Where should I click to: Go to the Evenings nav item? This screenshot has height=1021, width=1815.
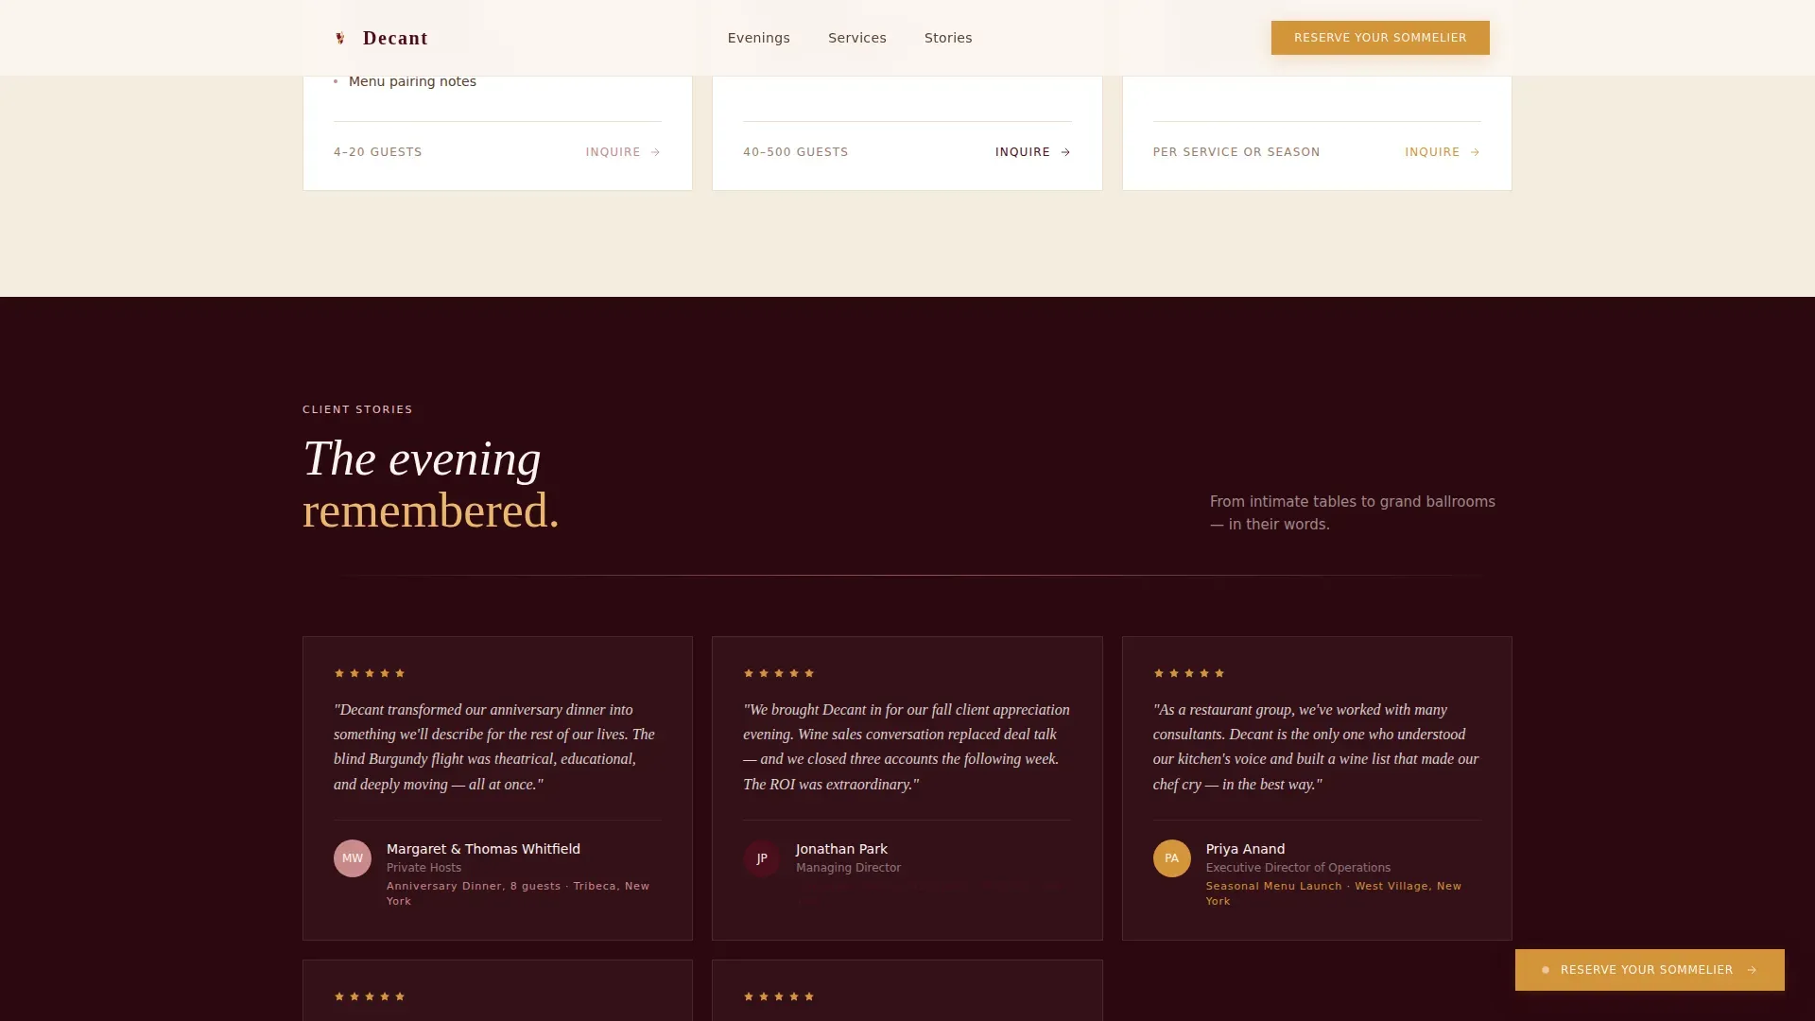(x=758, y=38)
